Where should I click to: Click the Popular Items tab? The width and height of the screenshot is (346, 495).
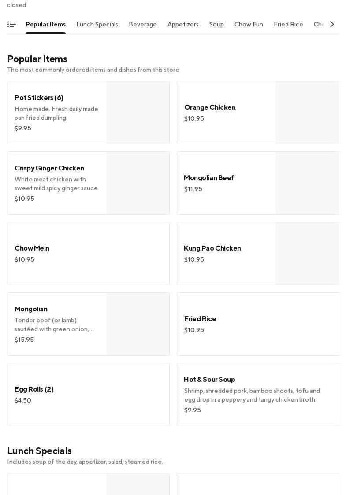(x=45, y=25)
